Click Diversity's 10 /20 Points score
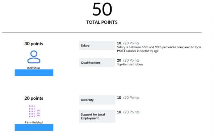Viewport: 214px width, 134px height. point(128,98)
